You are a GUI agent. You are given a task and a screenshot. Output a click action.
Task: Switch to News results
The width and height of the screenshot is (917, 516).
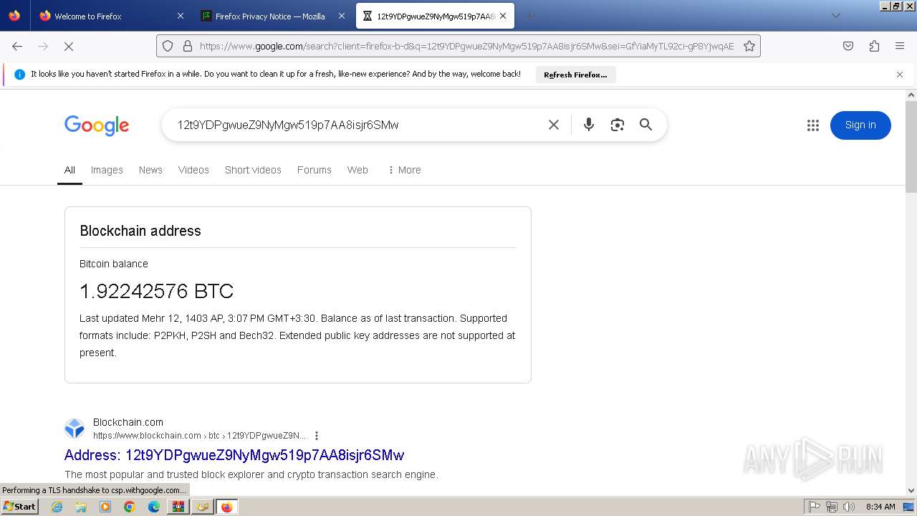click(150, 170)
